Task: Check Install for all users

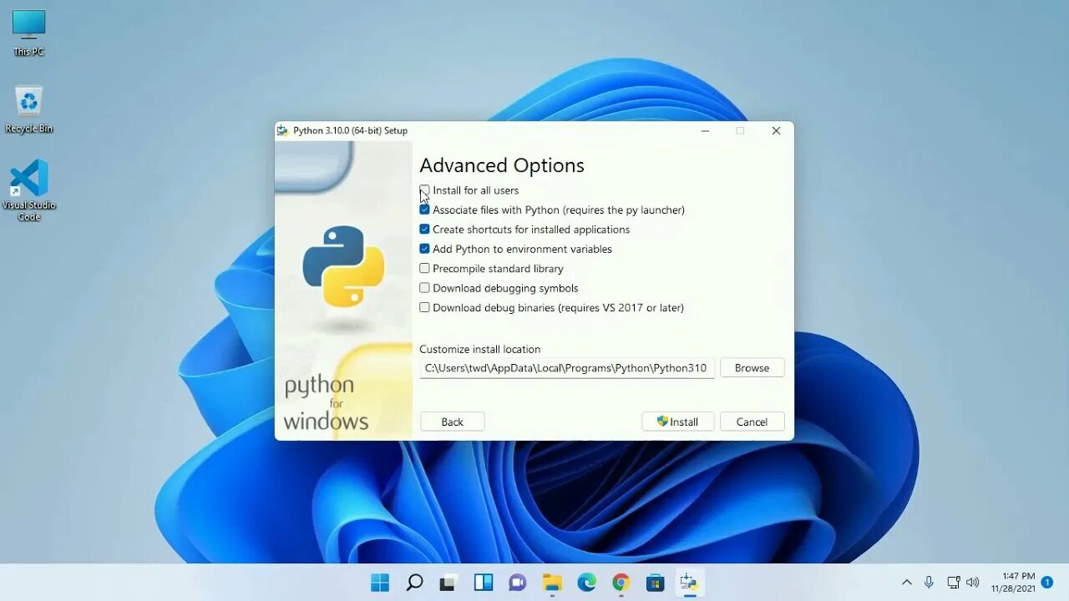Action: coord(424,190)
